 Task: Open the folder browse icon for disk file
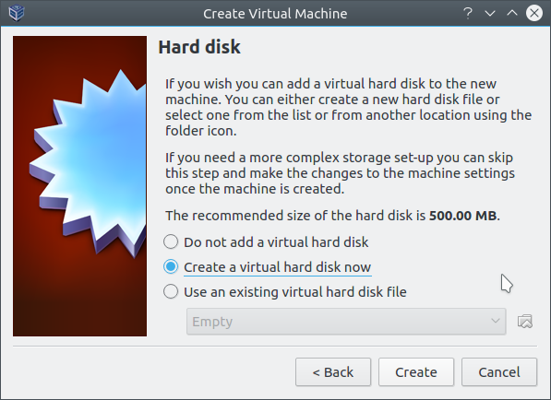525,322
